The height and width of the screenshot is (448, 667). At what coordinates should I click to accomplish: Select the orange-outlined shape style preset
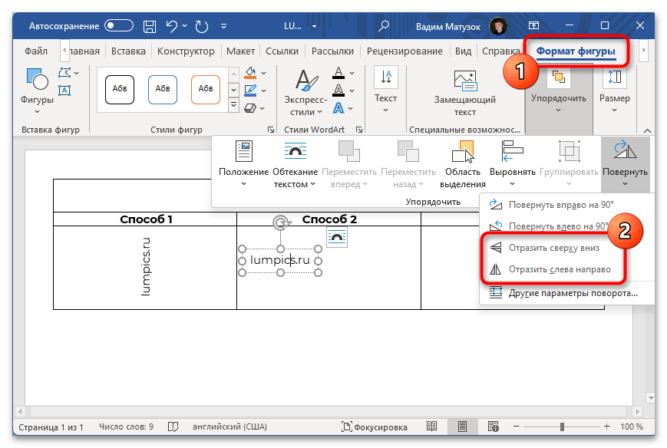(205, 87)
